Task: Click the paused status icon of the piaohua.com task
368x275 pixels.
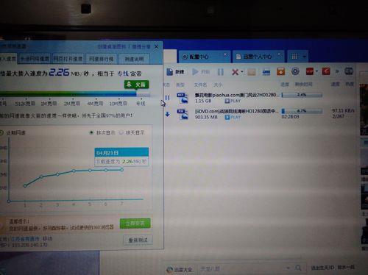Action: point(167,98)
